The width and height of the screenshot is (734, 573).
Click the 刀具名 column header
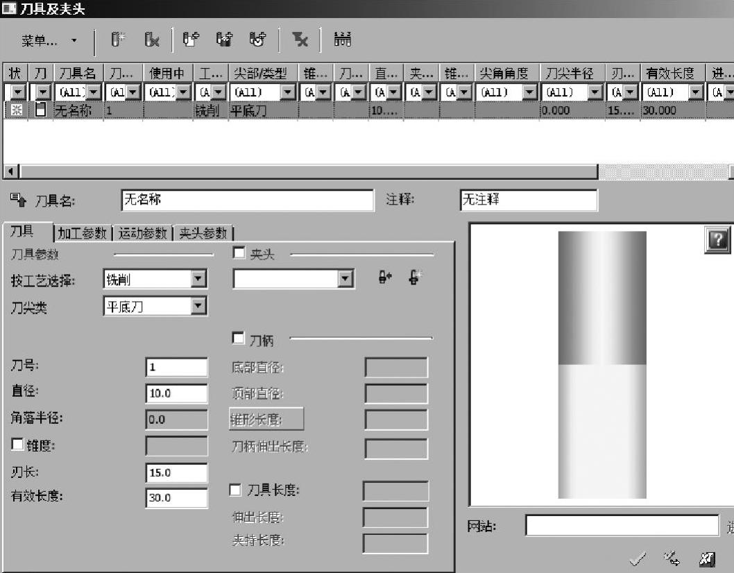click(x=78, y=73)
